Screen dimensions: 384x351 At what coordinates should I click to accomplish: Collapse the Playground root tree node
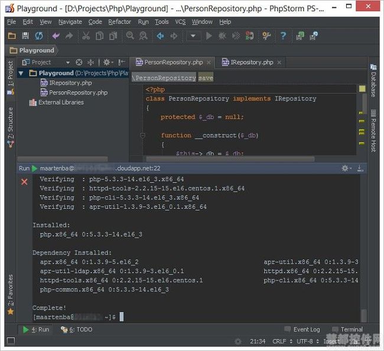[x=21, y=73]
